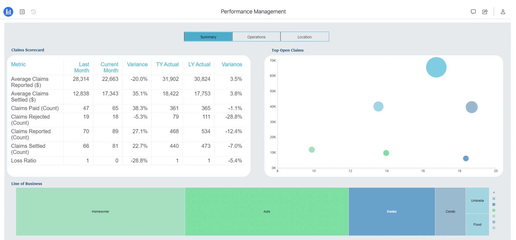Viewport: 516px width, 240px height.
Task: Switch to the Summary tab
Action: pyautogui.click(x=208, y=37)
